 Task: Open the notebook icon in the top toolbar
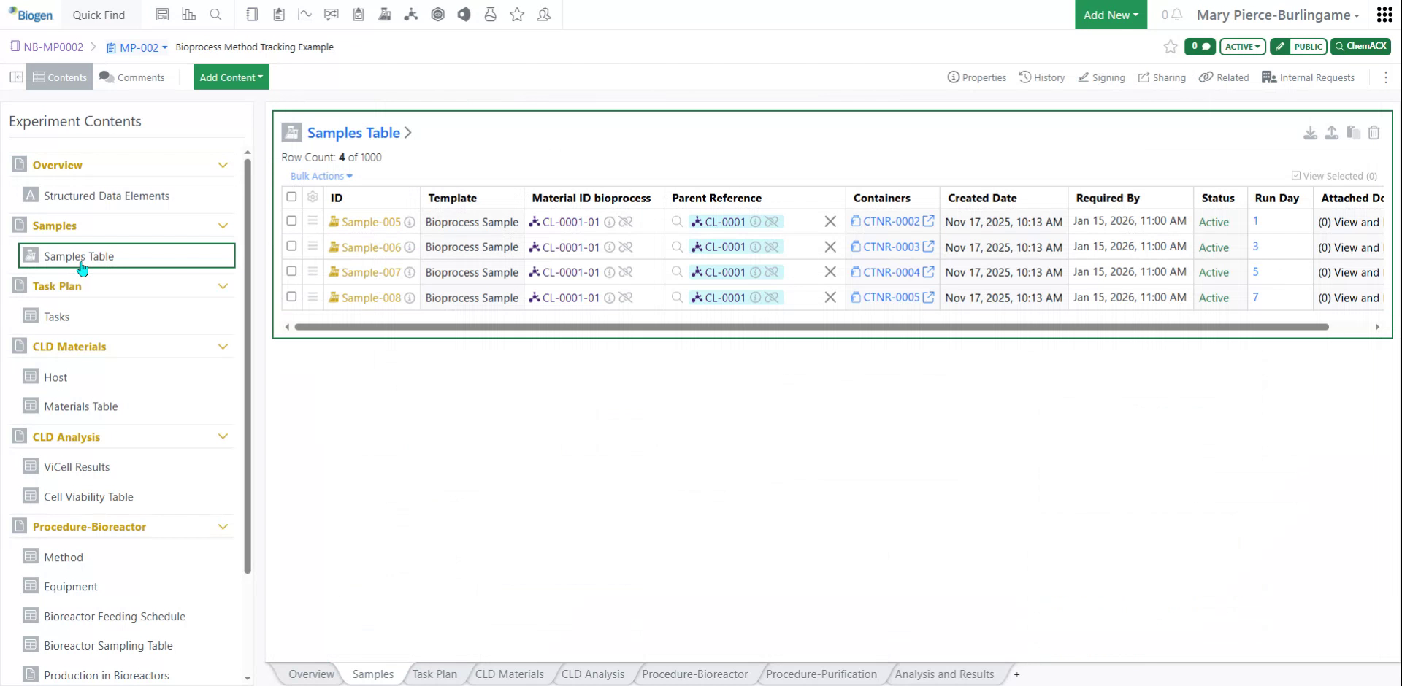252,15
